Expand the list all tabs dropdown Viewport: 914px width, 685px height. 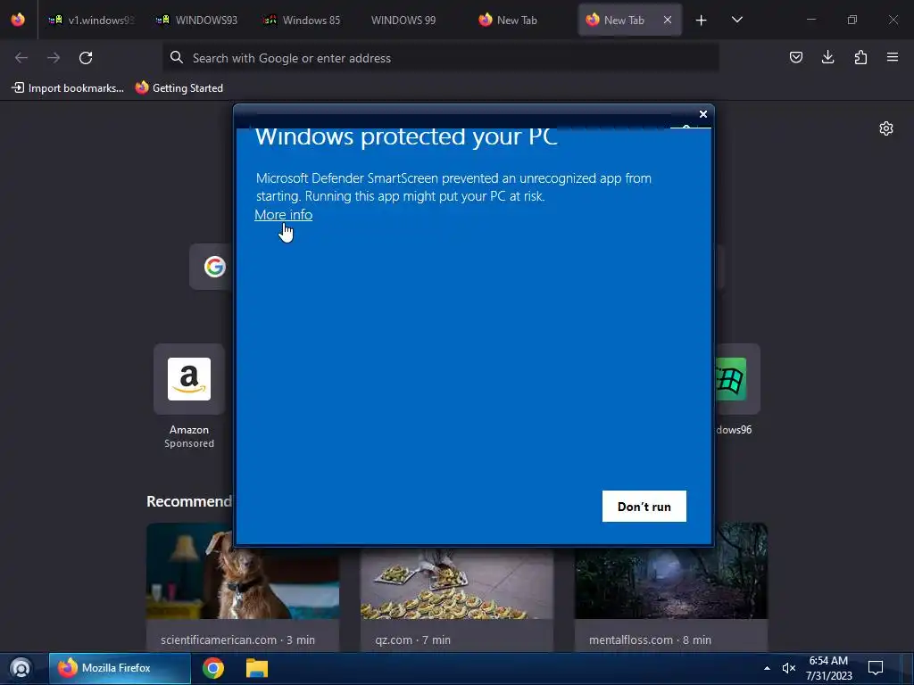(737, 20)
